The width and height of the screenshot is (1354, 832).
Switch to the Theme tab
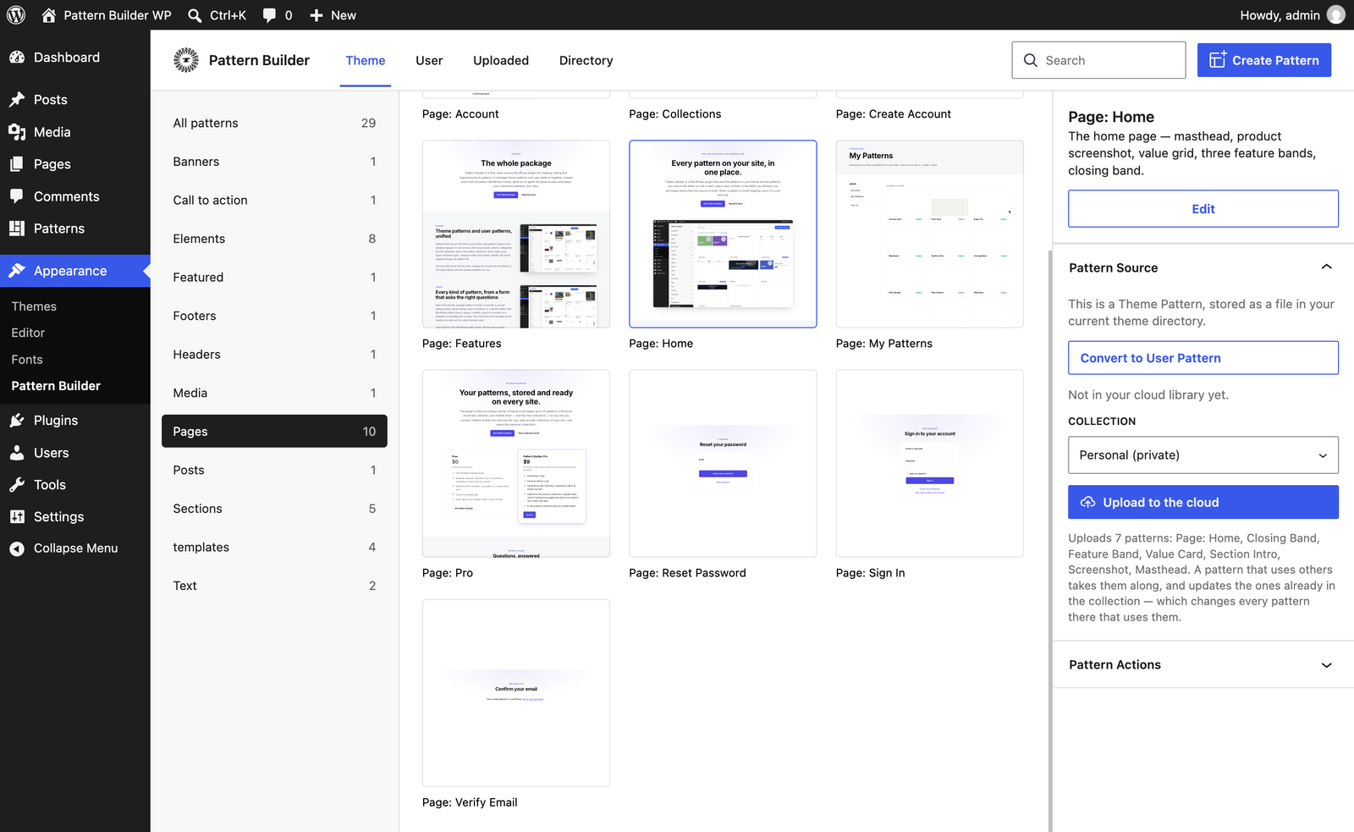click(366, 60)
